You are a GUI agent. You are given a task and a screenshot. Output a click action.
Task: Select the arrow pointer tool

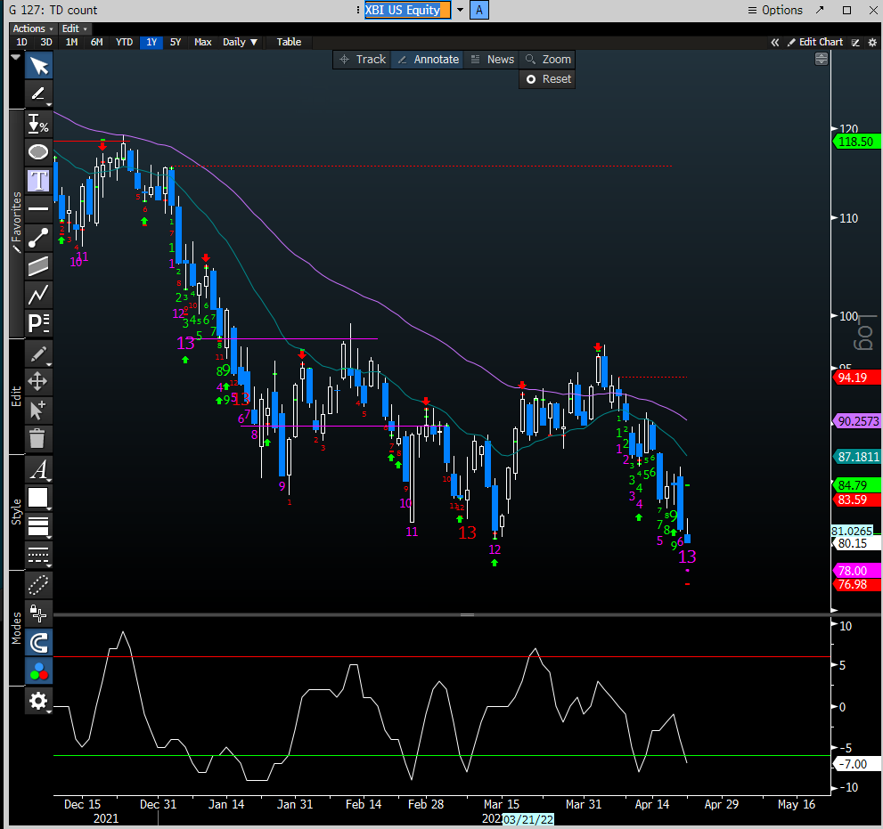[39, 65]
